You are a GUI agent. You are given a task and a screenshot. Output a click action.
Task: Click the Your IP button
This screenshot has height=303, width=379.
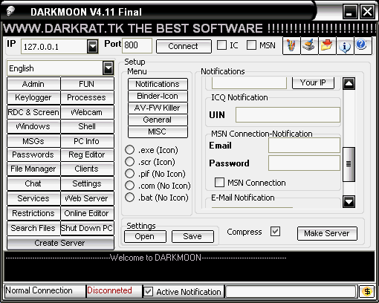coord(313,82)
